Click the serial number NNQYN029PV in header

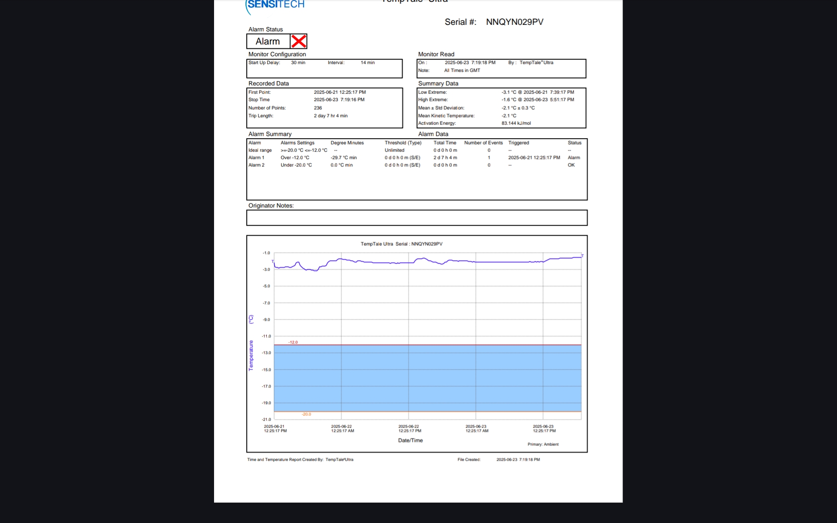(514, 22)
